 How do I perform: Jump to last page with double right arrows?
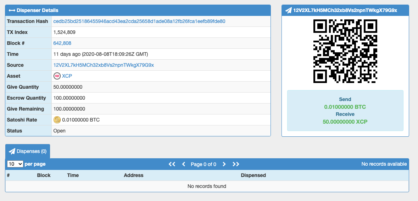pyautogui.click(x=236, y=164)
